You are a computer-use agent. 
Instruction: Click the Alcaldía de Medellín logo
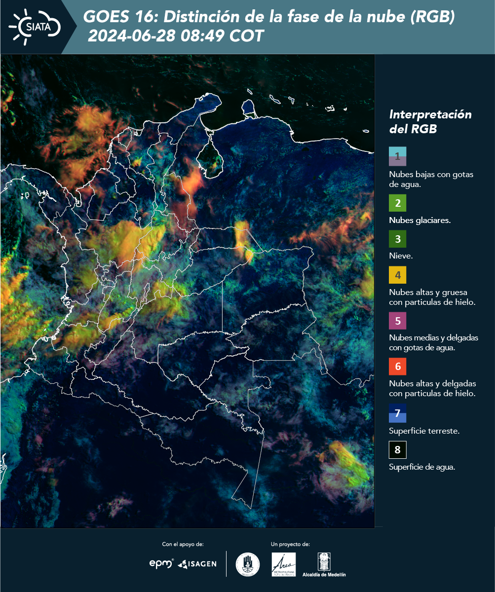coord(324,565)
